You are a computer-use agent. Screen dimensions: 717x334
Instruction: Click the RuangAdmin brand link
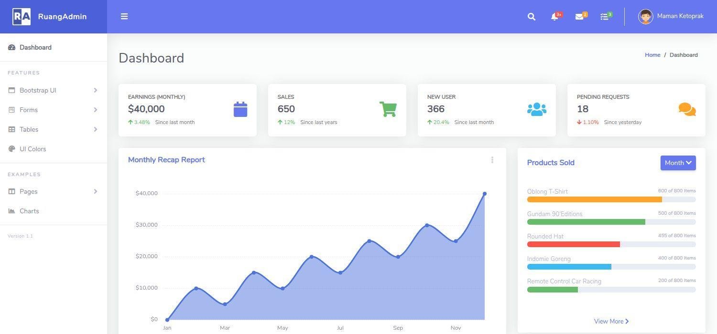point(54,17)
